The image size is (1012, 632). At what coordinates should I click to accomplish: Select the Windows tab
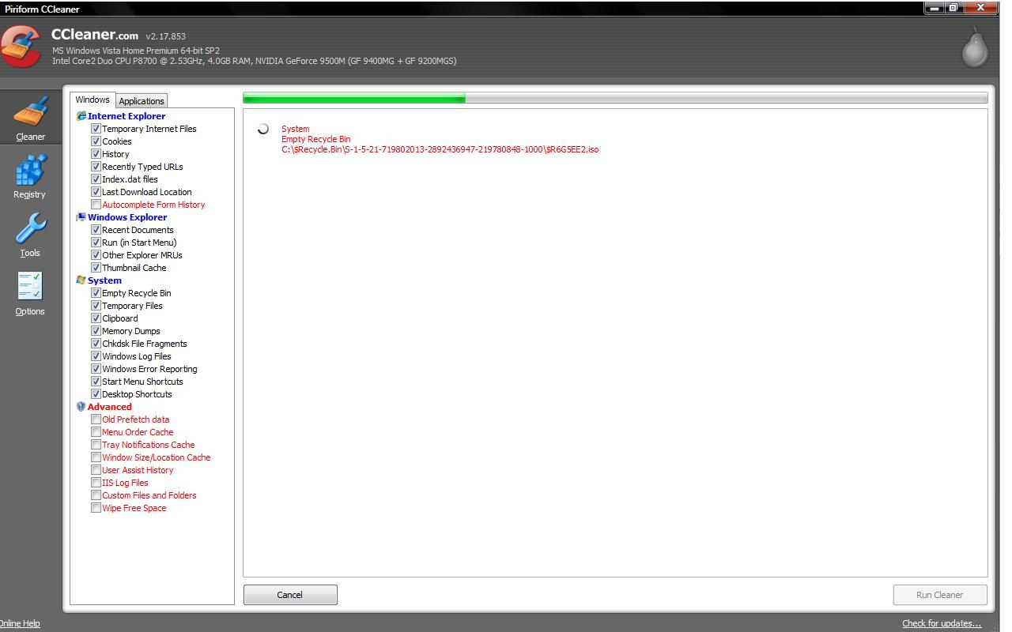pyautogui.click(x=93, y=100)
